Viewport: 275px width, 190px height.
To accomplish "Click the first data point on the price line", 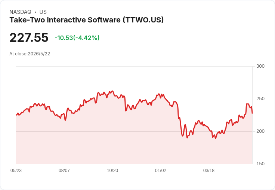I will [16, 115].
